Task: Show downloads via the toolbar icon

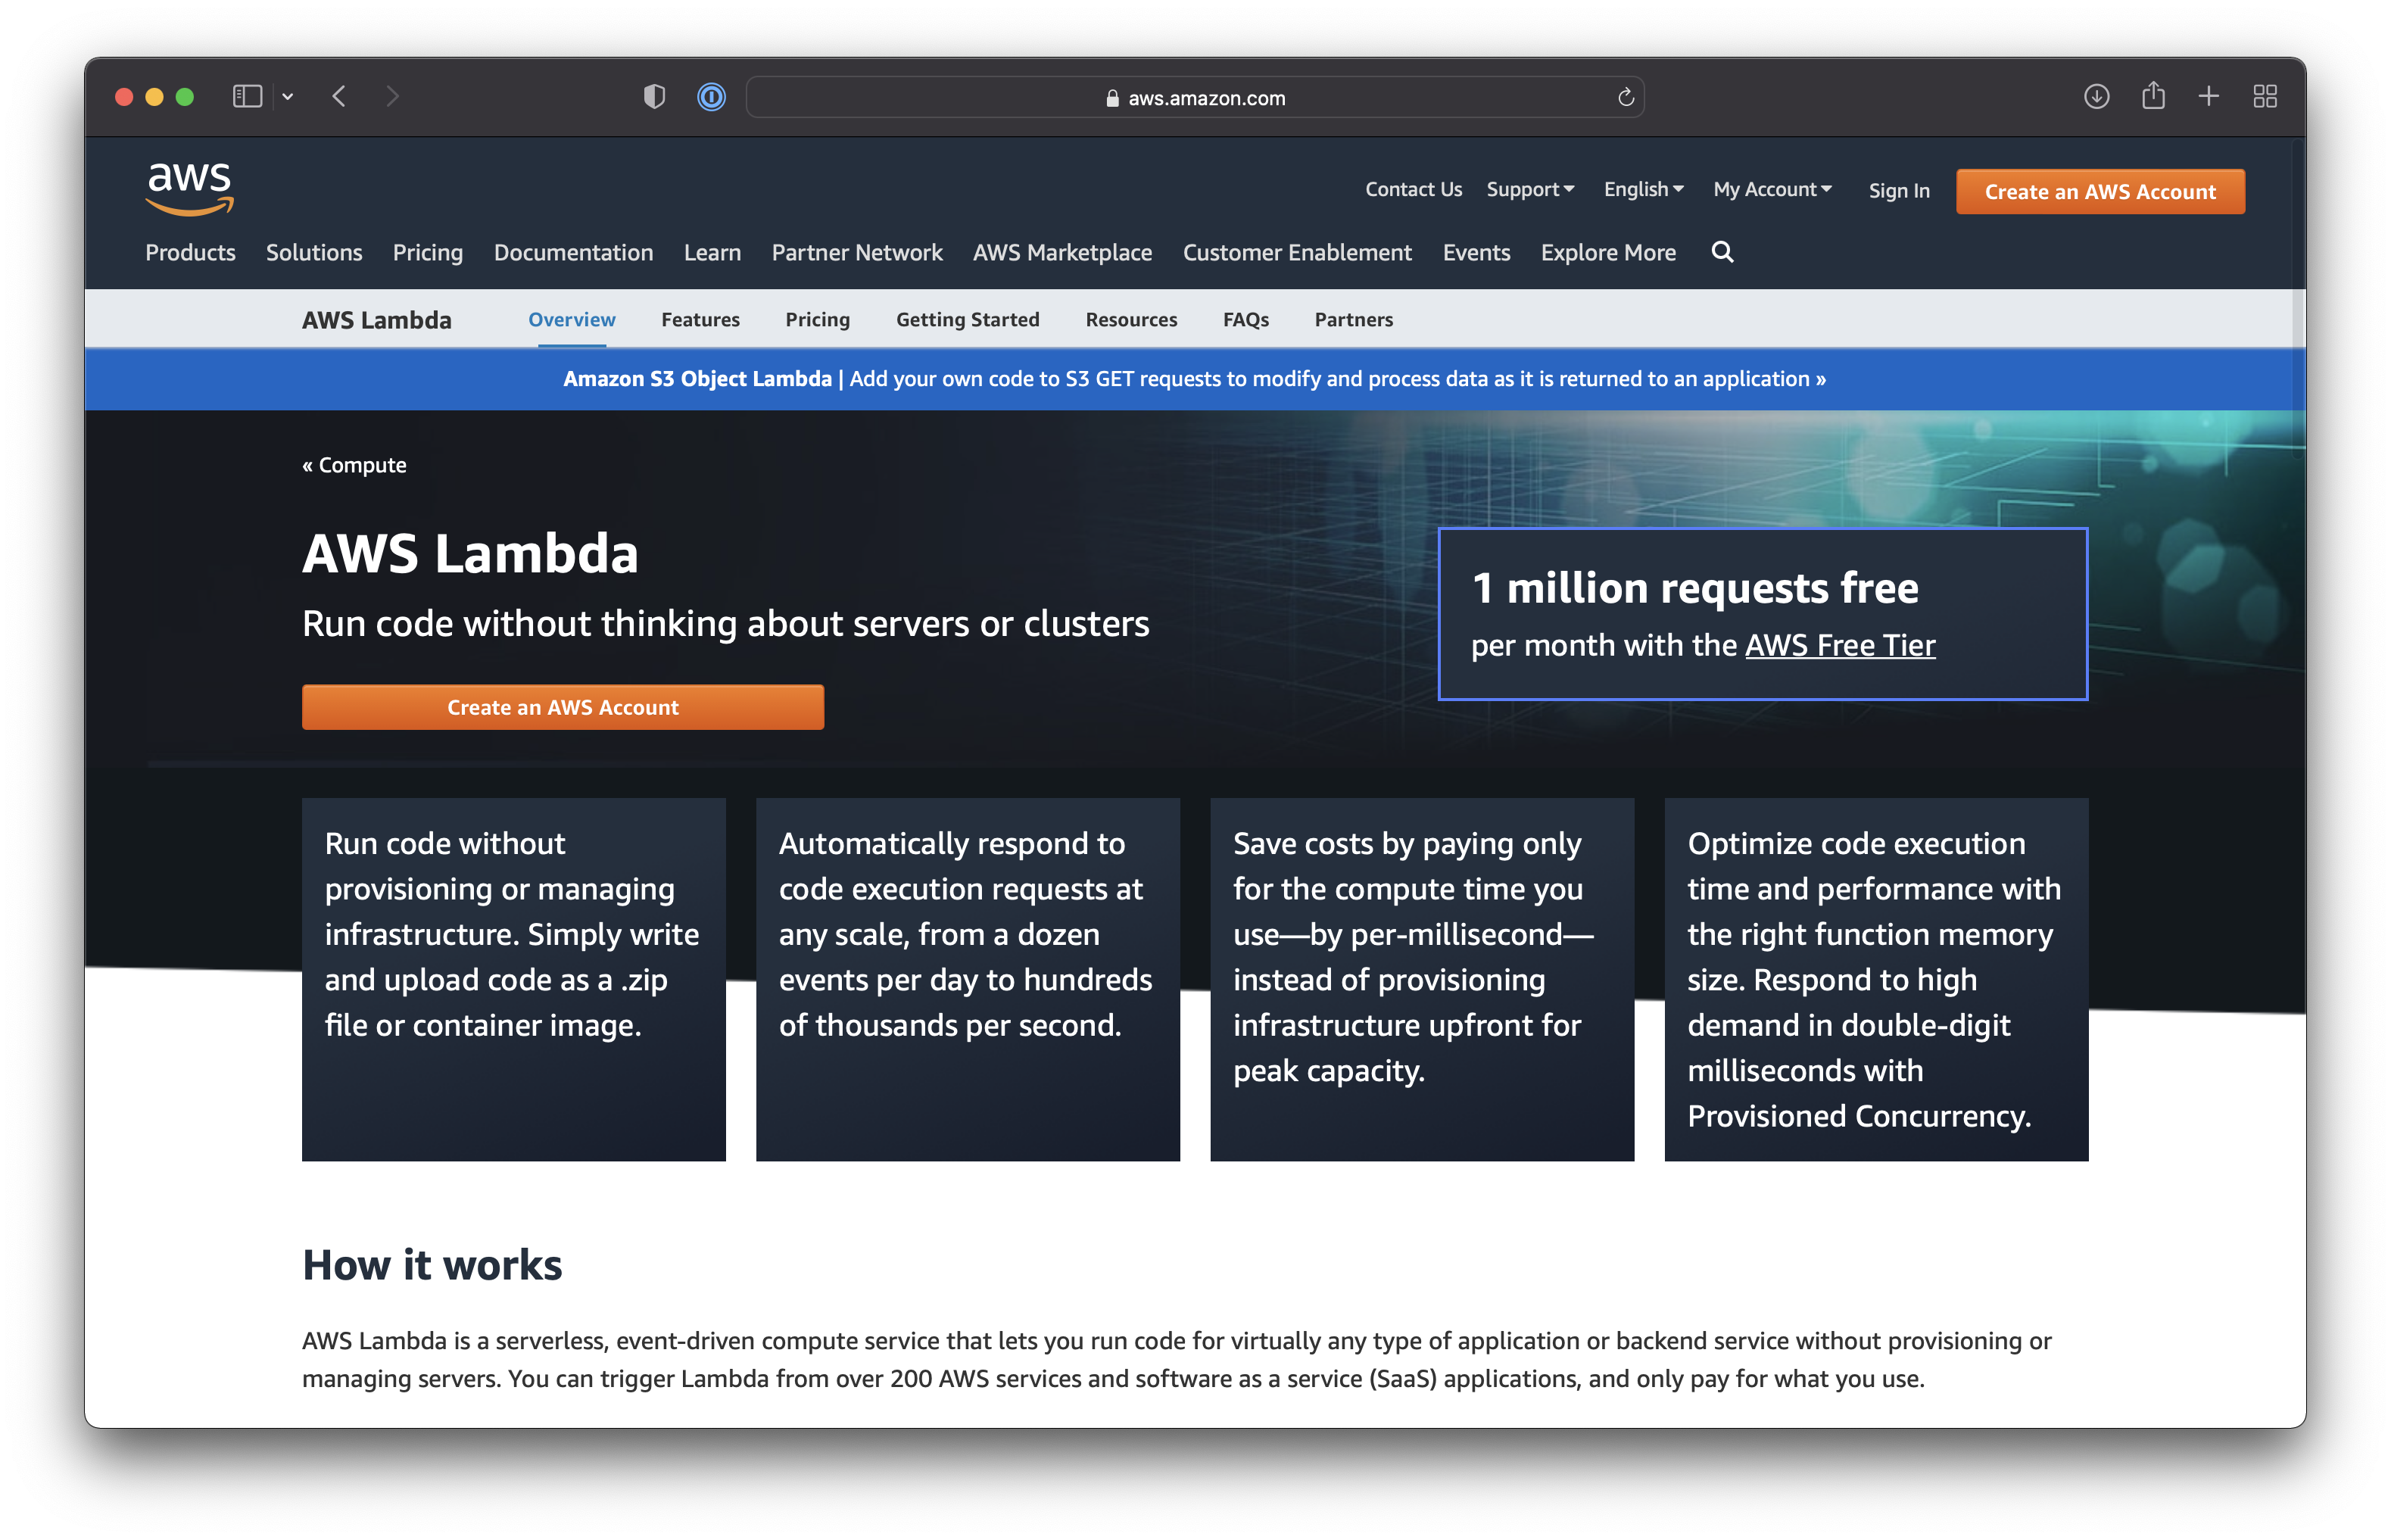Action: tap(2096, 97)
